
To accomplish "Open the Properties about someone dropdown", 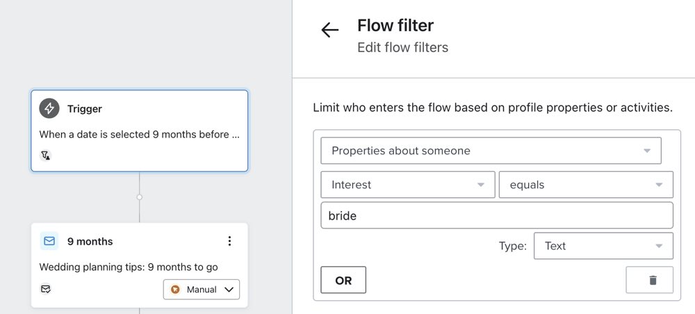I will [490, 151].
